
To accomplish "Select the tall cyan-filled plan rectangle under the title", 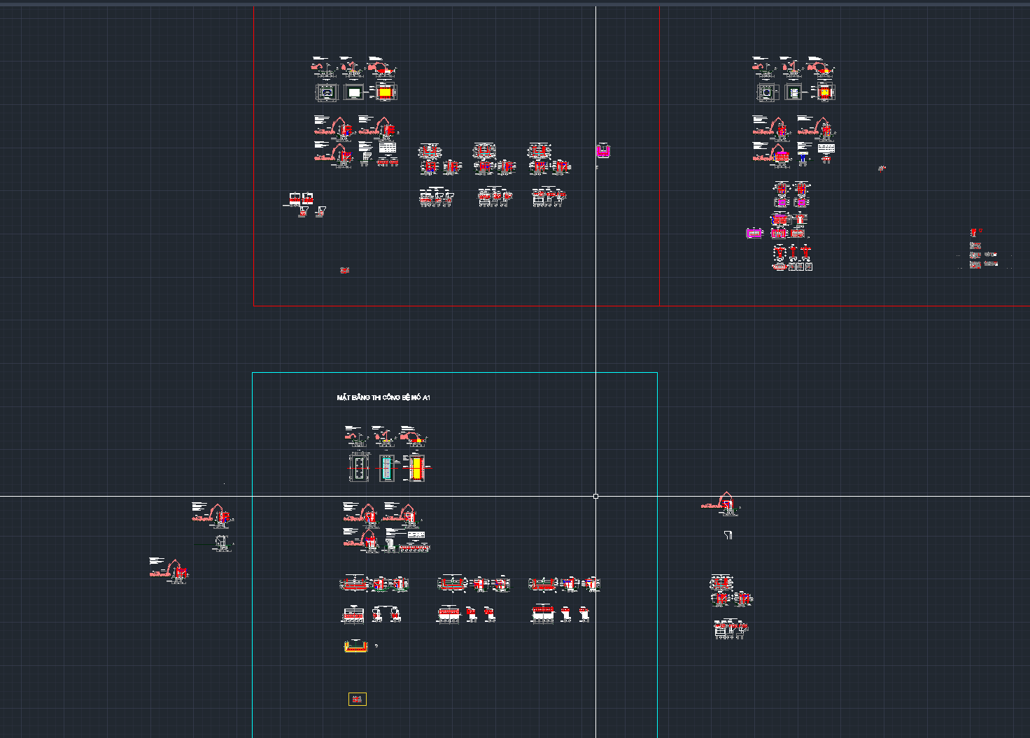I will [387, 468].
